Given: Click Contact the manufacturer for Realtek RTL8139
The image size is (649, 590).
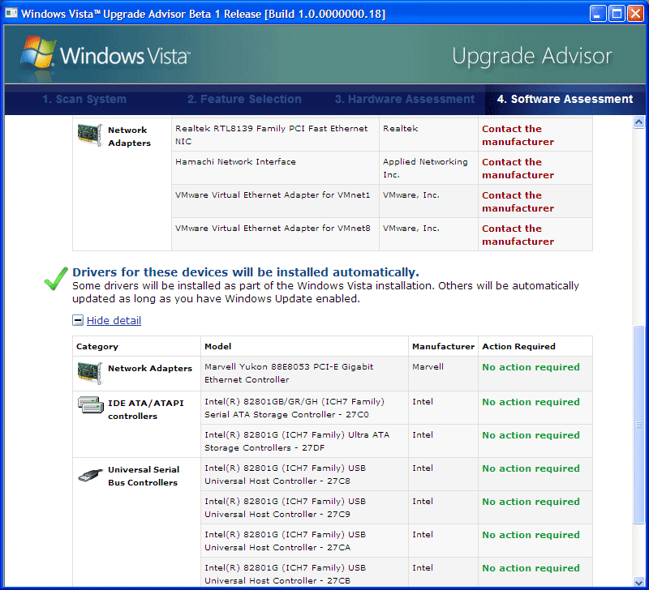Looking at the screenshot, I should tap(518, 135).
